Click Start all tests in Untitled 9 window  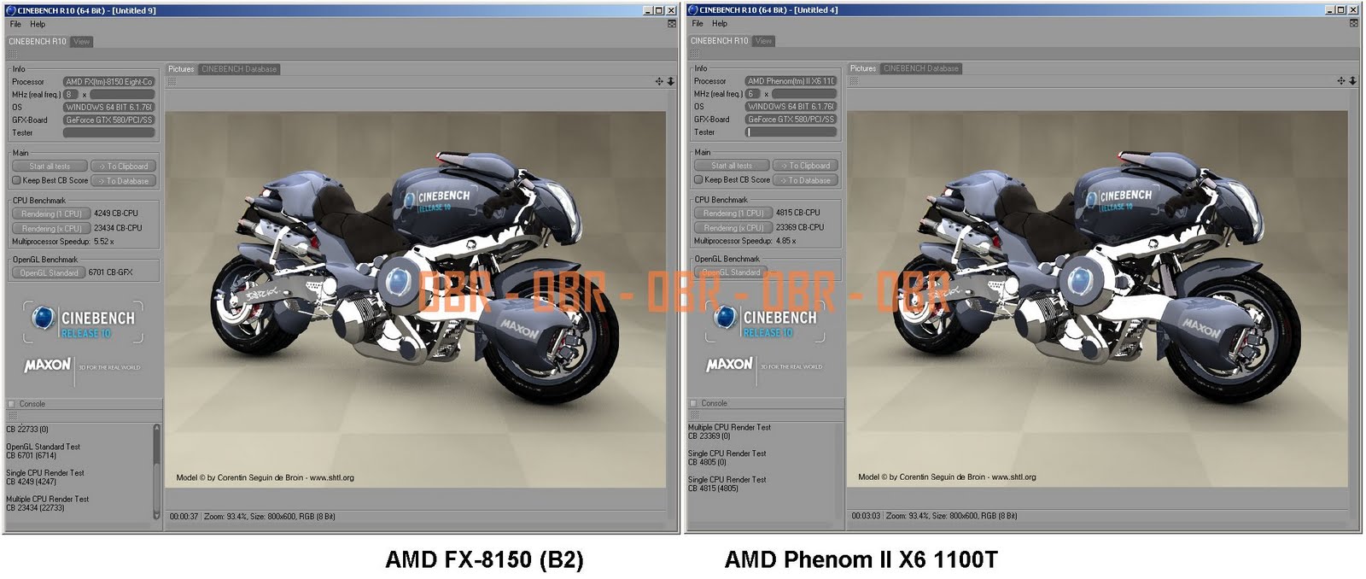[50, 167]
